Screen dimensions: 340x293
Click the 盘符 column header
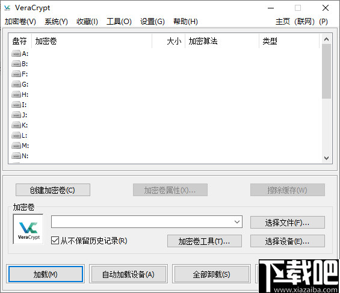pos(20,41)
